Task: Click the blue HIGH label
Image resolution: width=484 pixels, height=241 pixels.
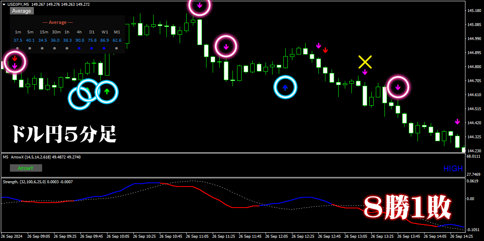Action: pos(453,168)
